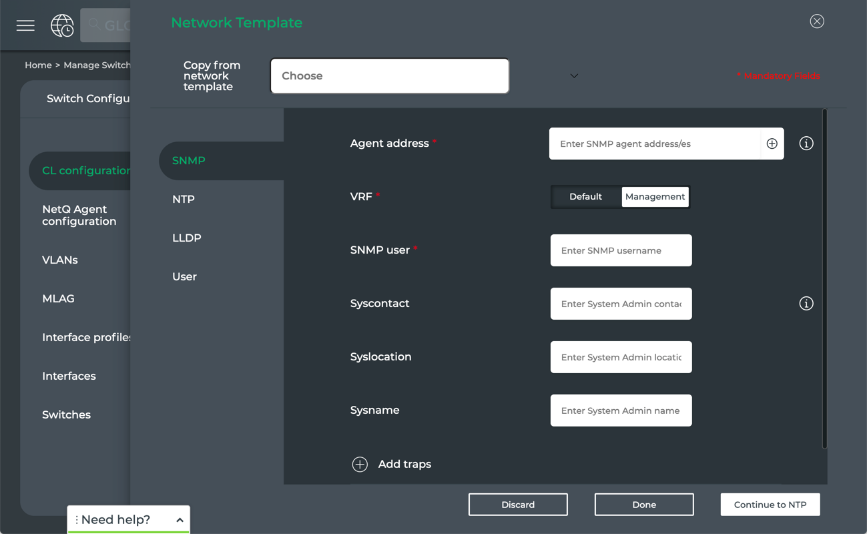Select the User section tab
The height and width of the screenshot is (534, 867).
click(184, 277)
